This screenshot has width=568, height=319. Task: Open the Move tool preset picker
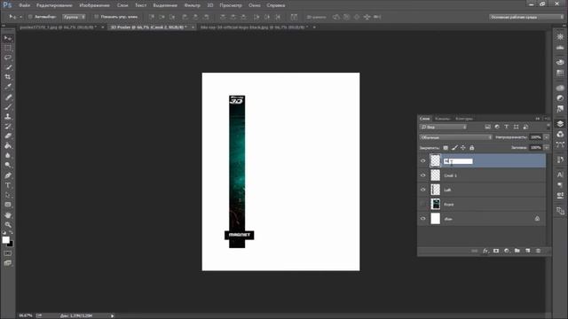15,17
